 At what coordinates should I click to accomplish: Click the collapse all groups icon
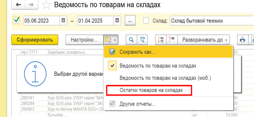point(161,40)
